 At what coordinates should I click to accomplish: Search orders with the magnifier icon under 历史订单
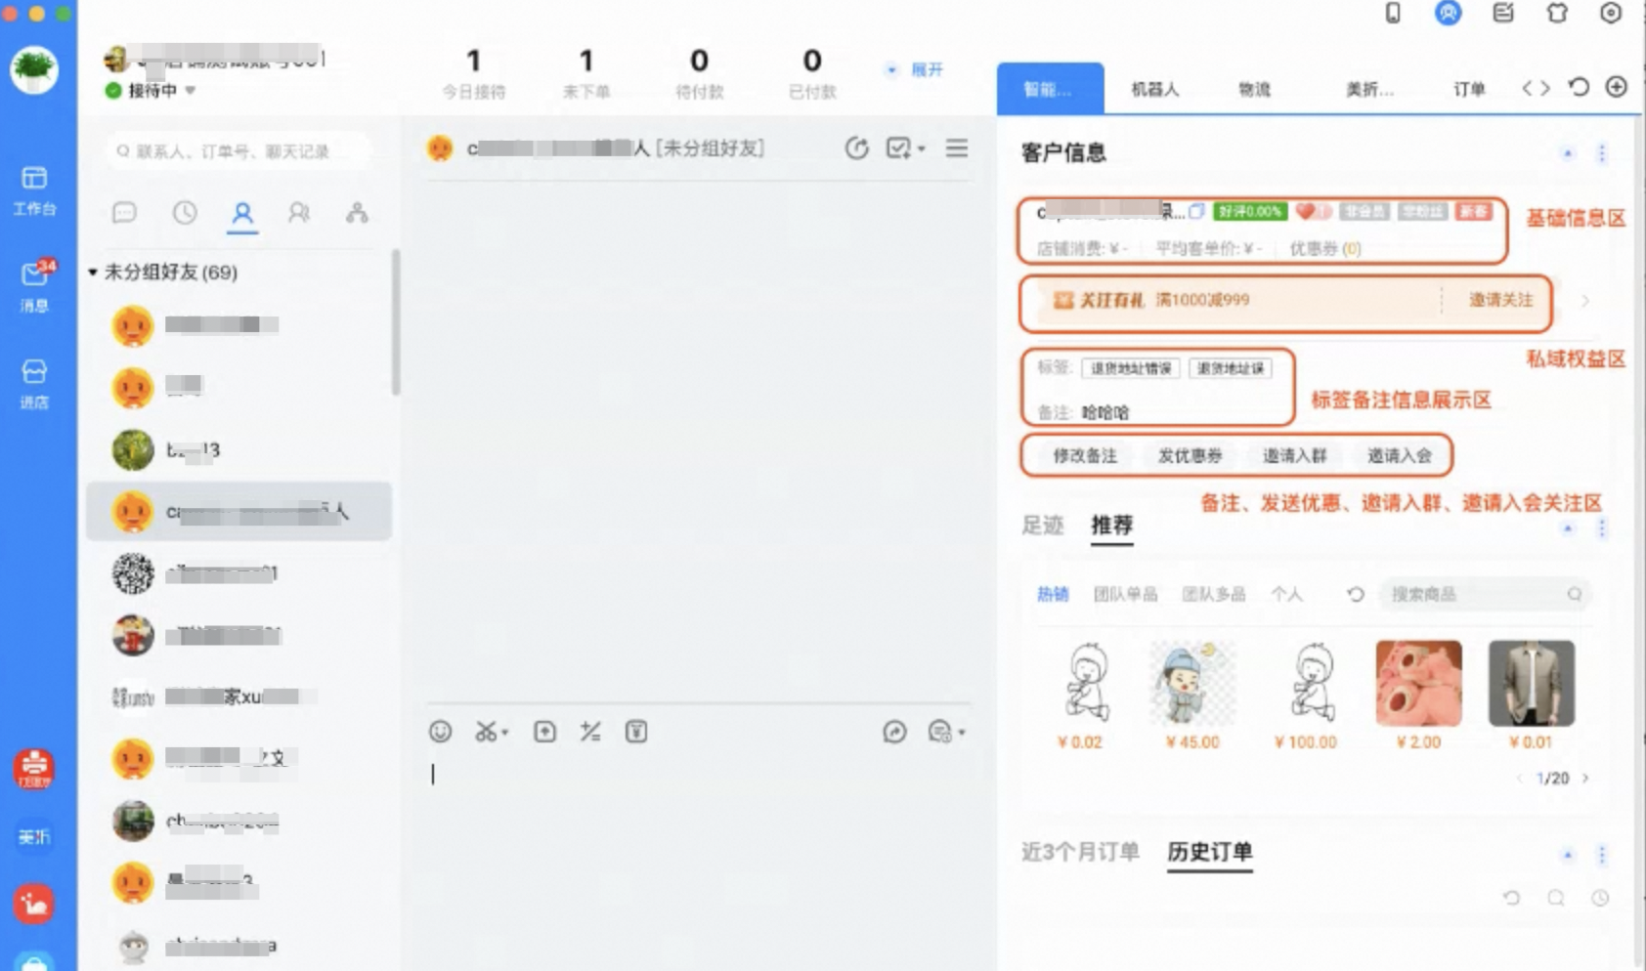pyautogui.click(x=1556, y=898)
